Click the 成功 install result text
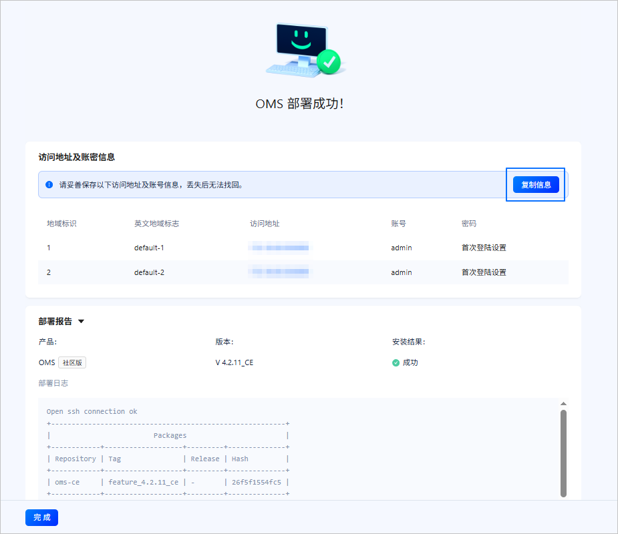 (410, 362)
